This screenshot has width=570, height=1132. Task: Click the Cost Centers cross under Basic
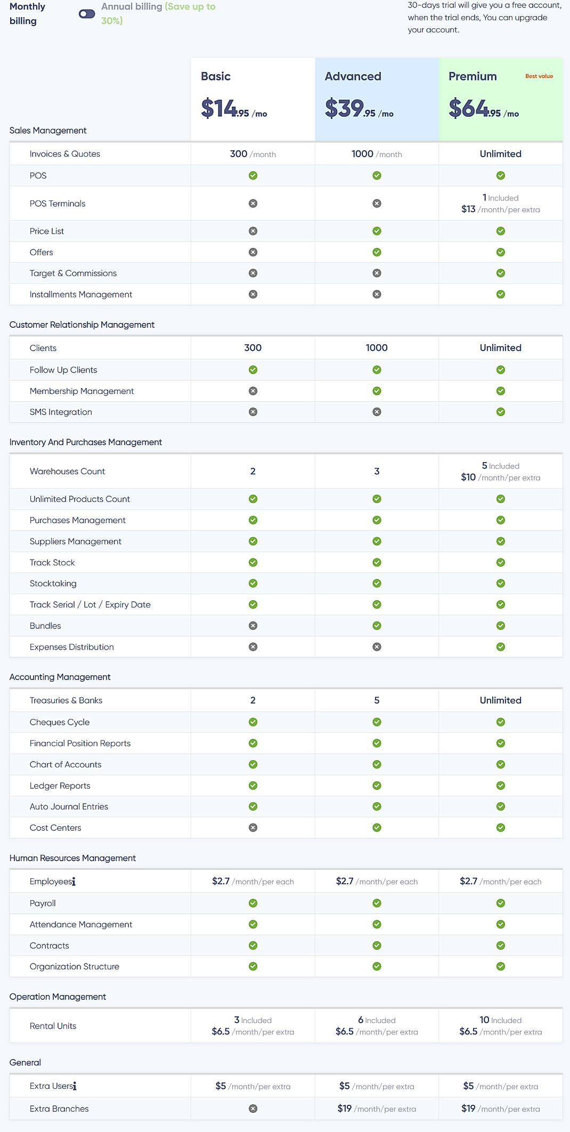point(252,828)
